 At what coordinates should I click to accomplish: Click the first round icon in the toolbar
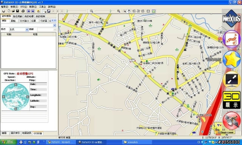coord(4,11)
